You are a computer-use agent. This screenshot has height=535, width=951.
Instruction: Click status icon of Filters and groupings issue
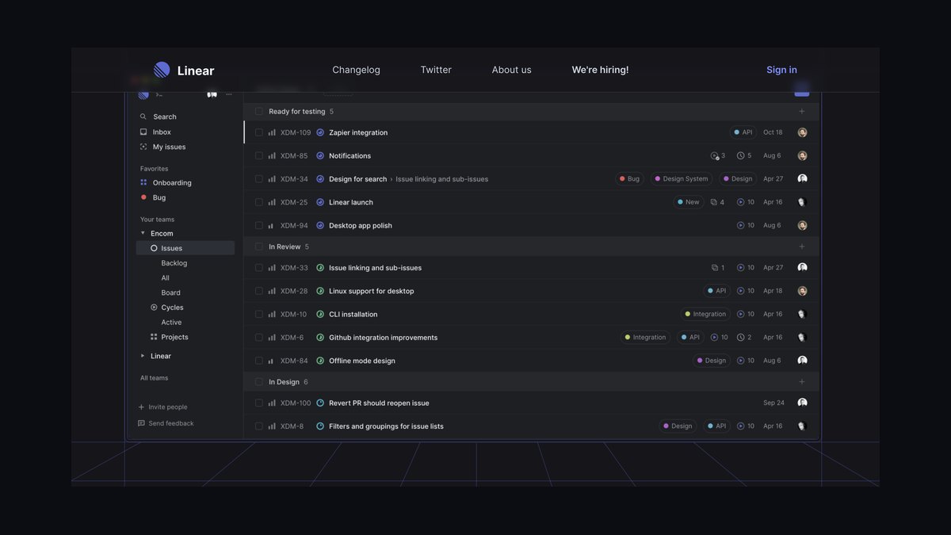(320, 426)
